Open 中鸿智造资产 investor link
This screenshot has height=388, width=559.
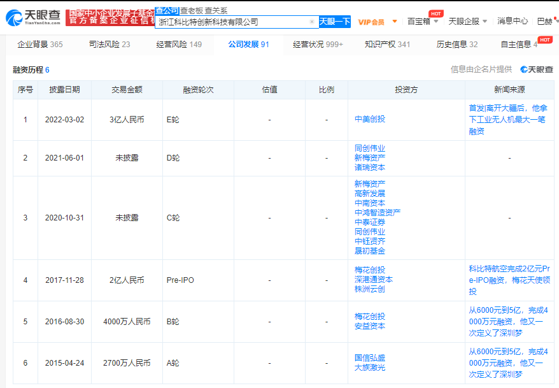[378, 213]
